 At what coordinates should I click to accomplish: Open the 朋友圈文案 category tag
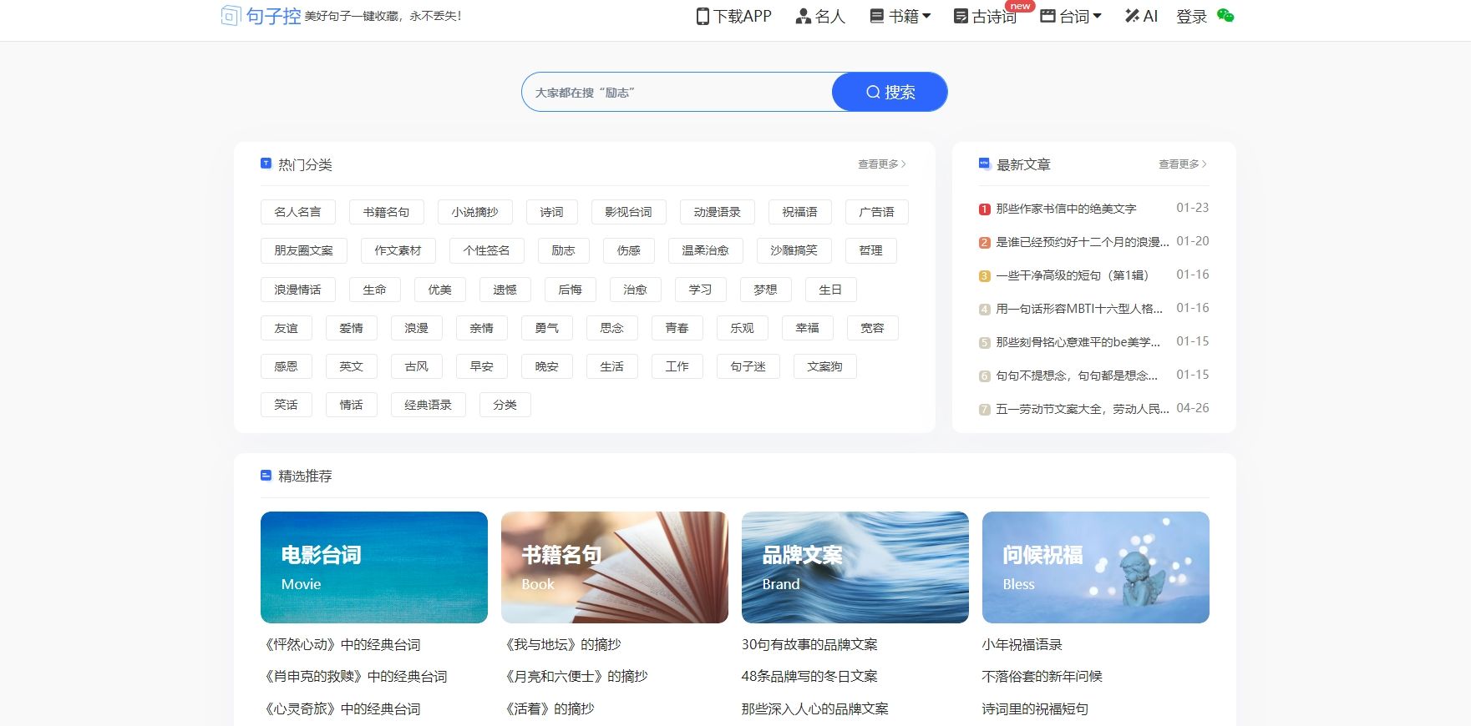point(303,250)
